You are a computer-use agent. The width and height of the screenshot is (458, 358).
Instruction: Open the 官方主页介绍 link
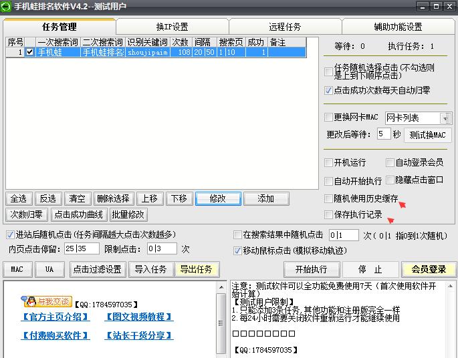click(55, 317)
